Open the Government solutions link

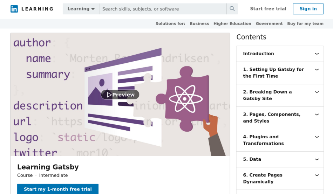269,23
